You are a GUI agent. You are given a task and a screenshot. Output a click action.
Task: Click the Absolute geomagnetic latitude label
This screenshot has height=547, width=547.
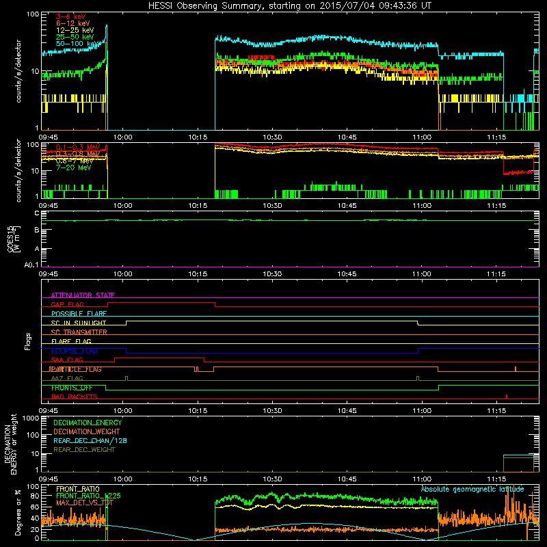coord(472,489)
